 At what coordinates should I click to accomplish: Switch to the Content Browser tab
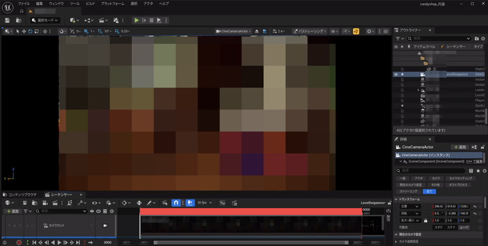(x=23, y=194)
